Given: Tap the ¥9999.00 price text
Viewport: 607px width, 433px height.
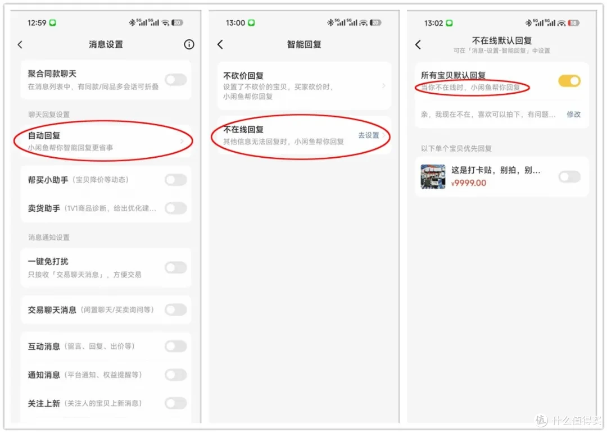Looking at the screenshot, I should pos(469,183).
